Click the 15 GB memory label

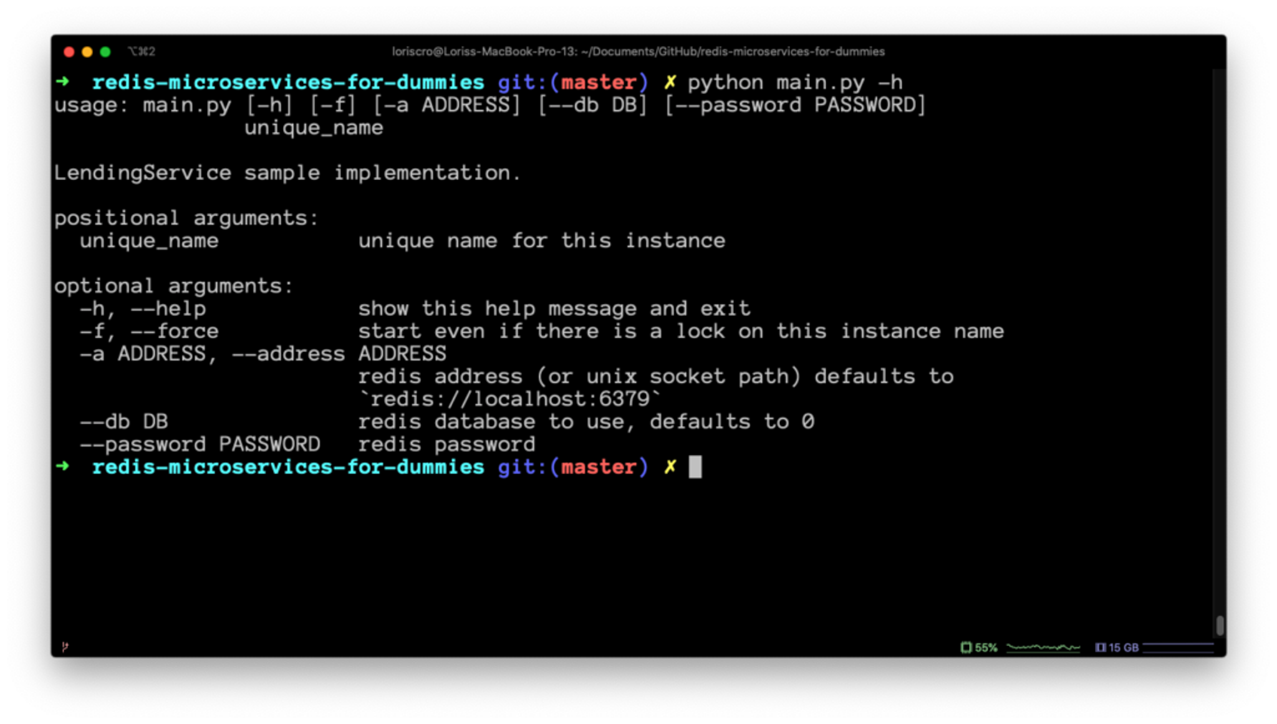[1123, 647]
